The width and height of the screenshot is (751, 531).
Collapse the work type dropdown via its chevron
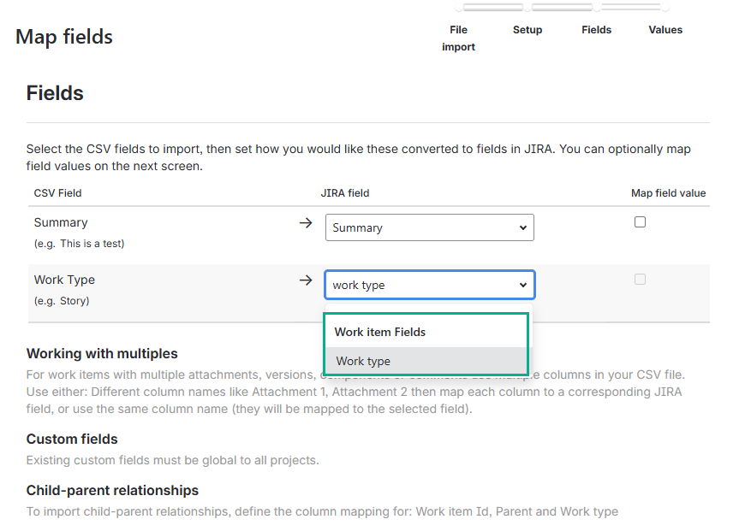pos(523,286)
